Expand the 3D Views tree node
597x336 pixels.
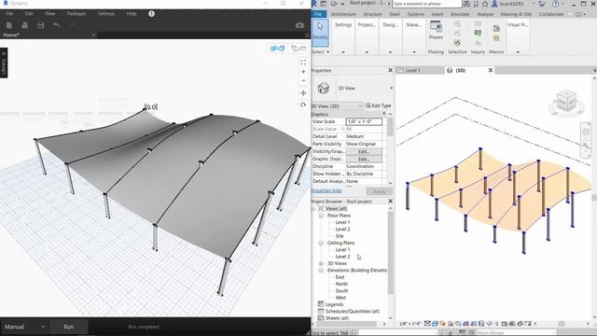tap(321, 263)
